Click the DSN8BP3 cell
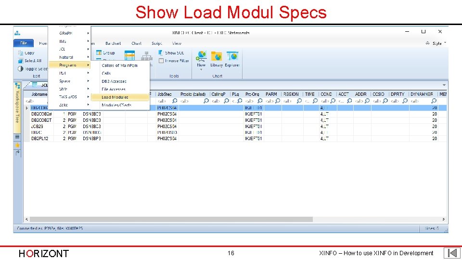Screen dimensions: 462x260 [91, 139]
